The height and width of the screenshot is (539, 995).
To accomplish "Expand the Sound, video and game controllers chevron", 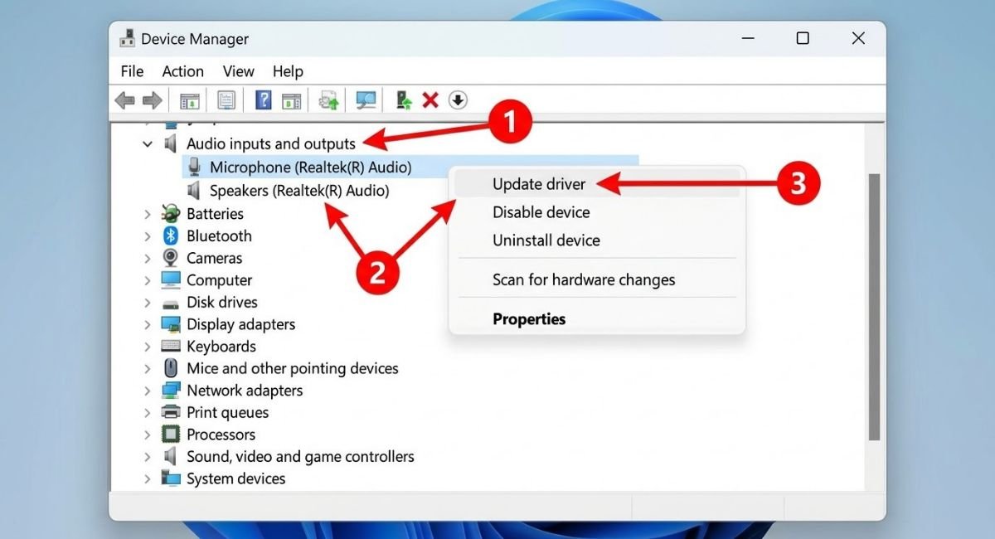I will pos(148,457).
